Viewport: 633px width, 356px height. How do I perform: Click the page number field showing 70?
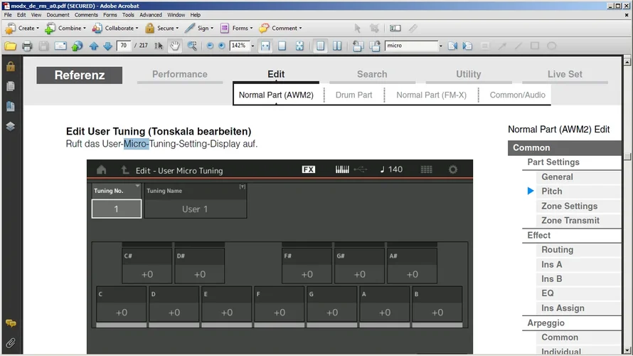(x=124, y=46)
